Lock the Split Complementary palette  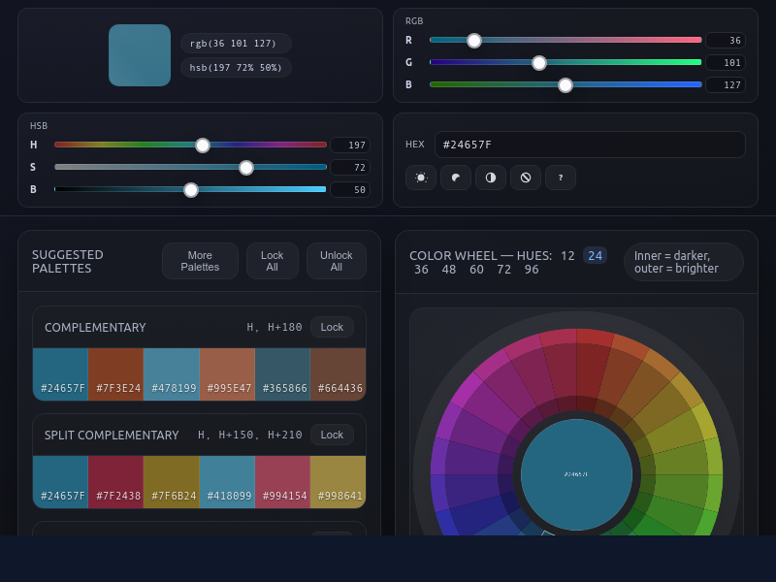click(x=332, y=435)
